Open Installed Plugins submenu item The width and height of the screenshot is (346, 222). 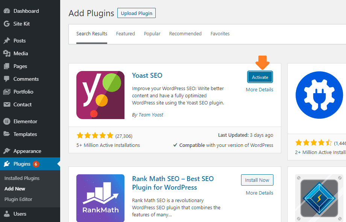coord(22,178)
